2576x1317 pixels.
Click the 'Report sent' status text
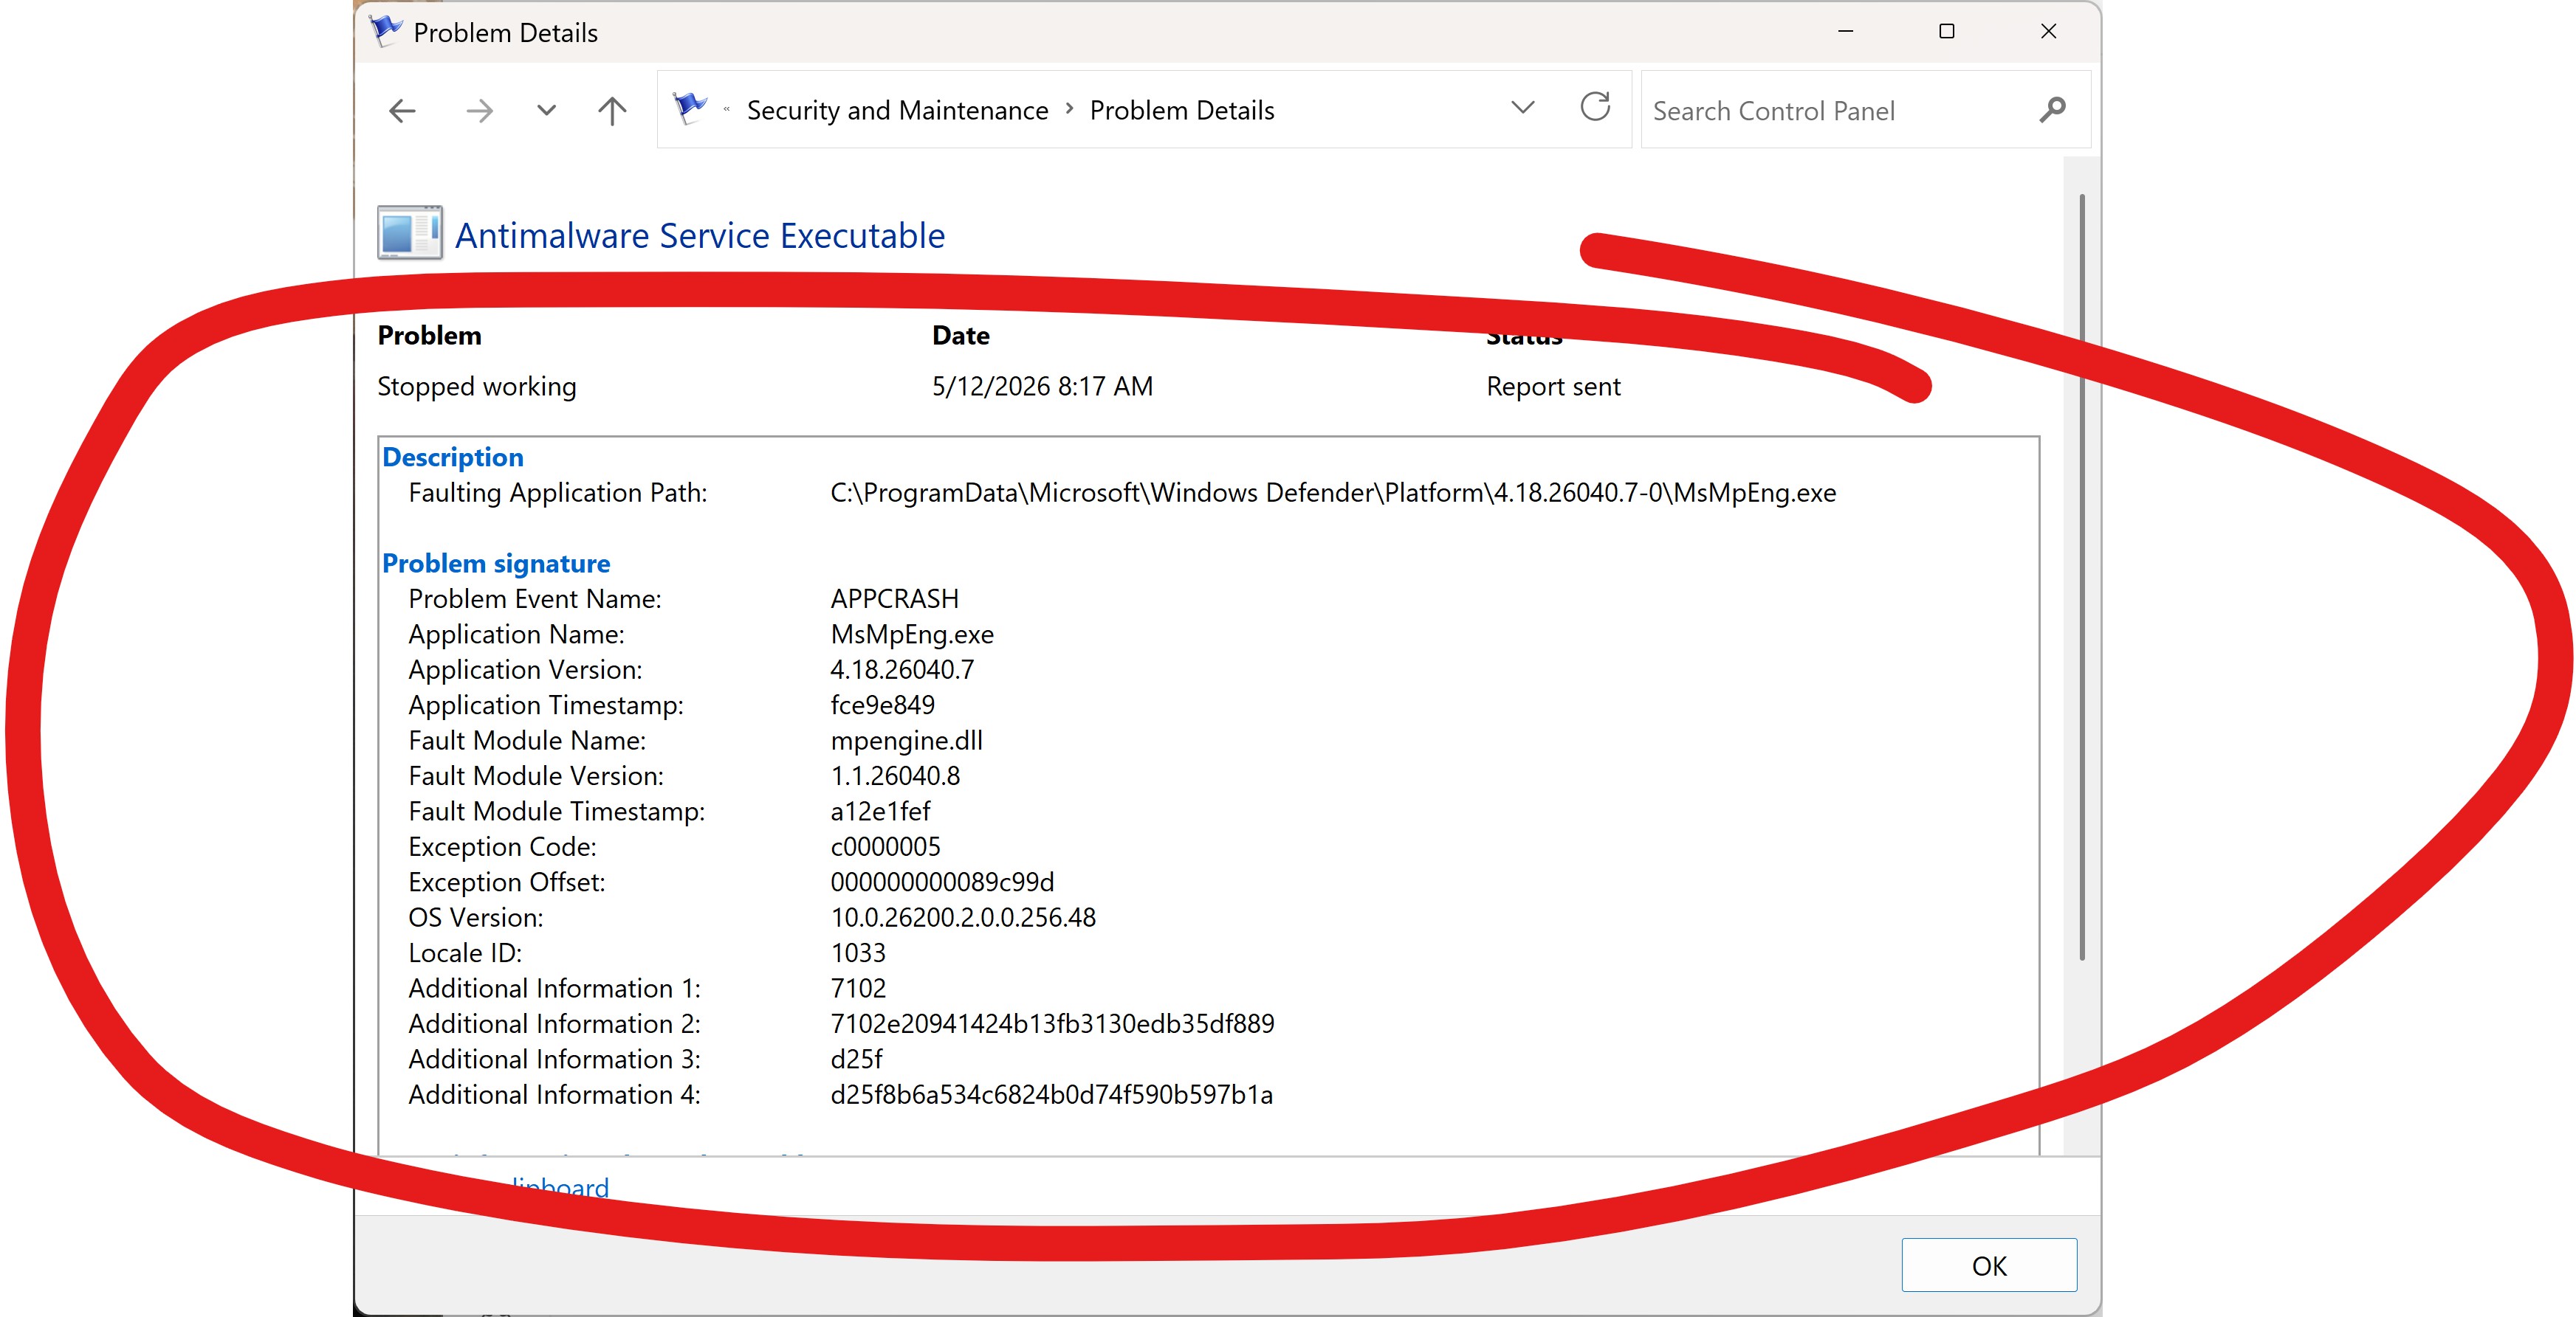[1553, 386]
